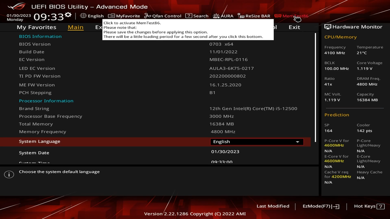Switch to the My Favorites tab
The height and width of the screenshot is (219, 390).
click(36, 27)
